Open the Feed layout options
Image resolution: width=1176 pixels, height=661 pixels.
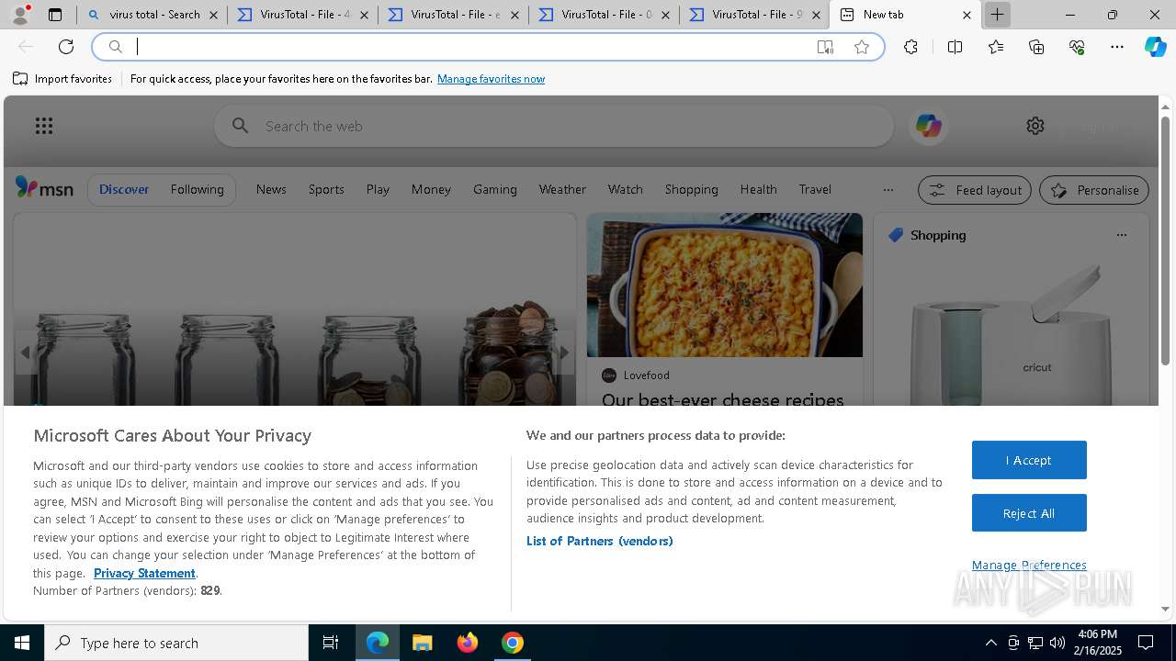tap(975, 190)
